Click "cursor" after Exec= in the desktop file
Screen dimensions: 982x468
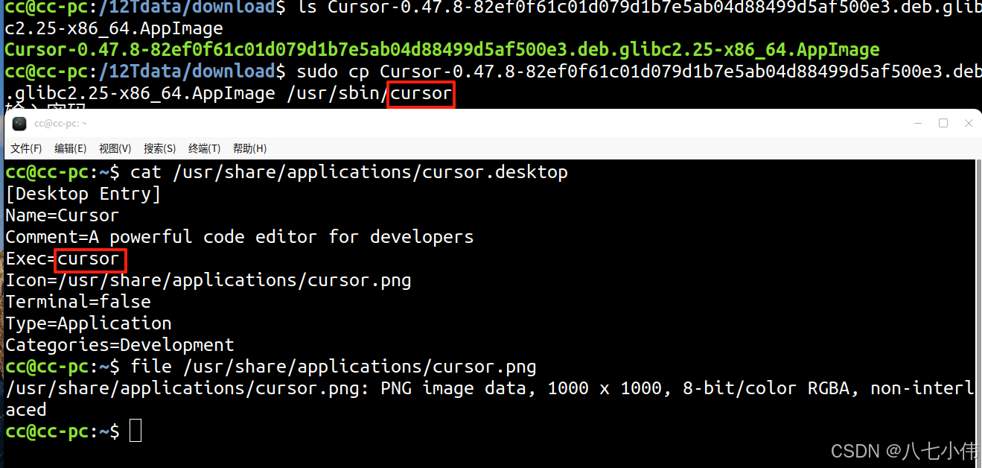tap(89, 259)
